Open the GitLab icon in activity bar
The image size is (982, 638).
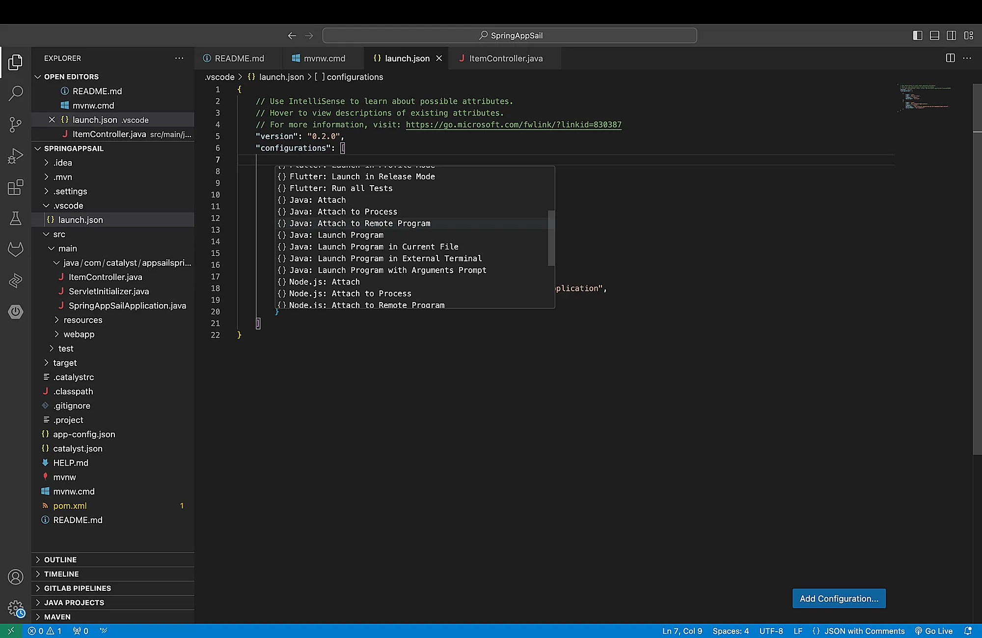(16, 249)
